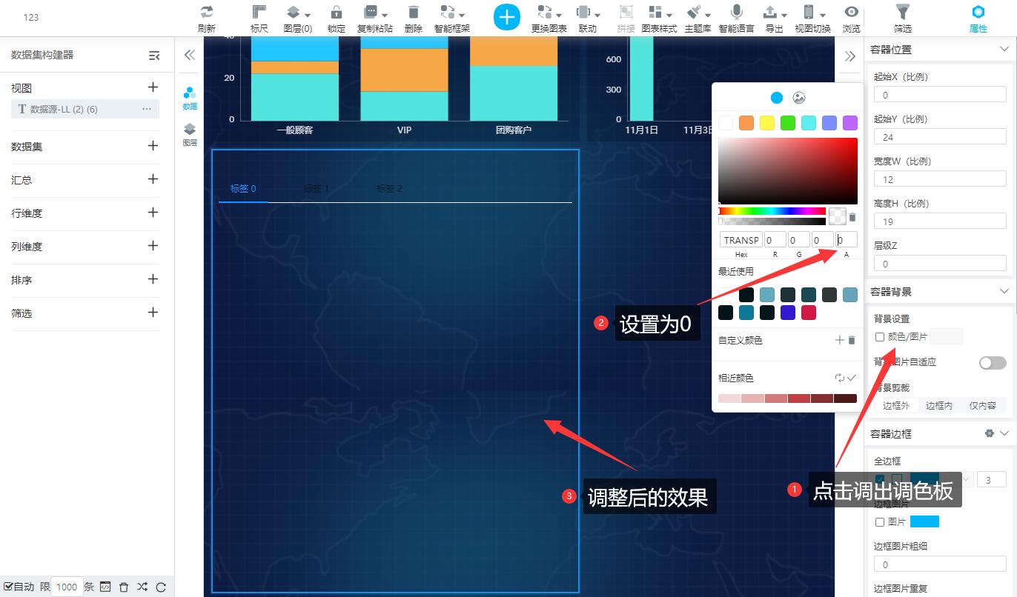Click the 刷新 (Refresh) toolbar icon
This screenshot has height=597, width=1017.
[x=206, y=18]
